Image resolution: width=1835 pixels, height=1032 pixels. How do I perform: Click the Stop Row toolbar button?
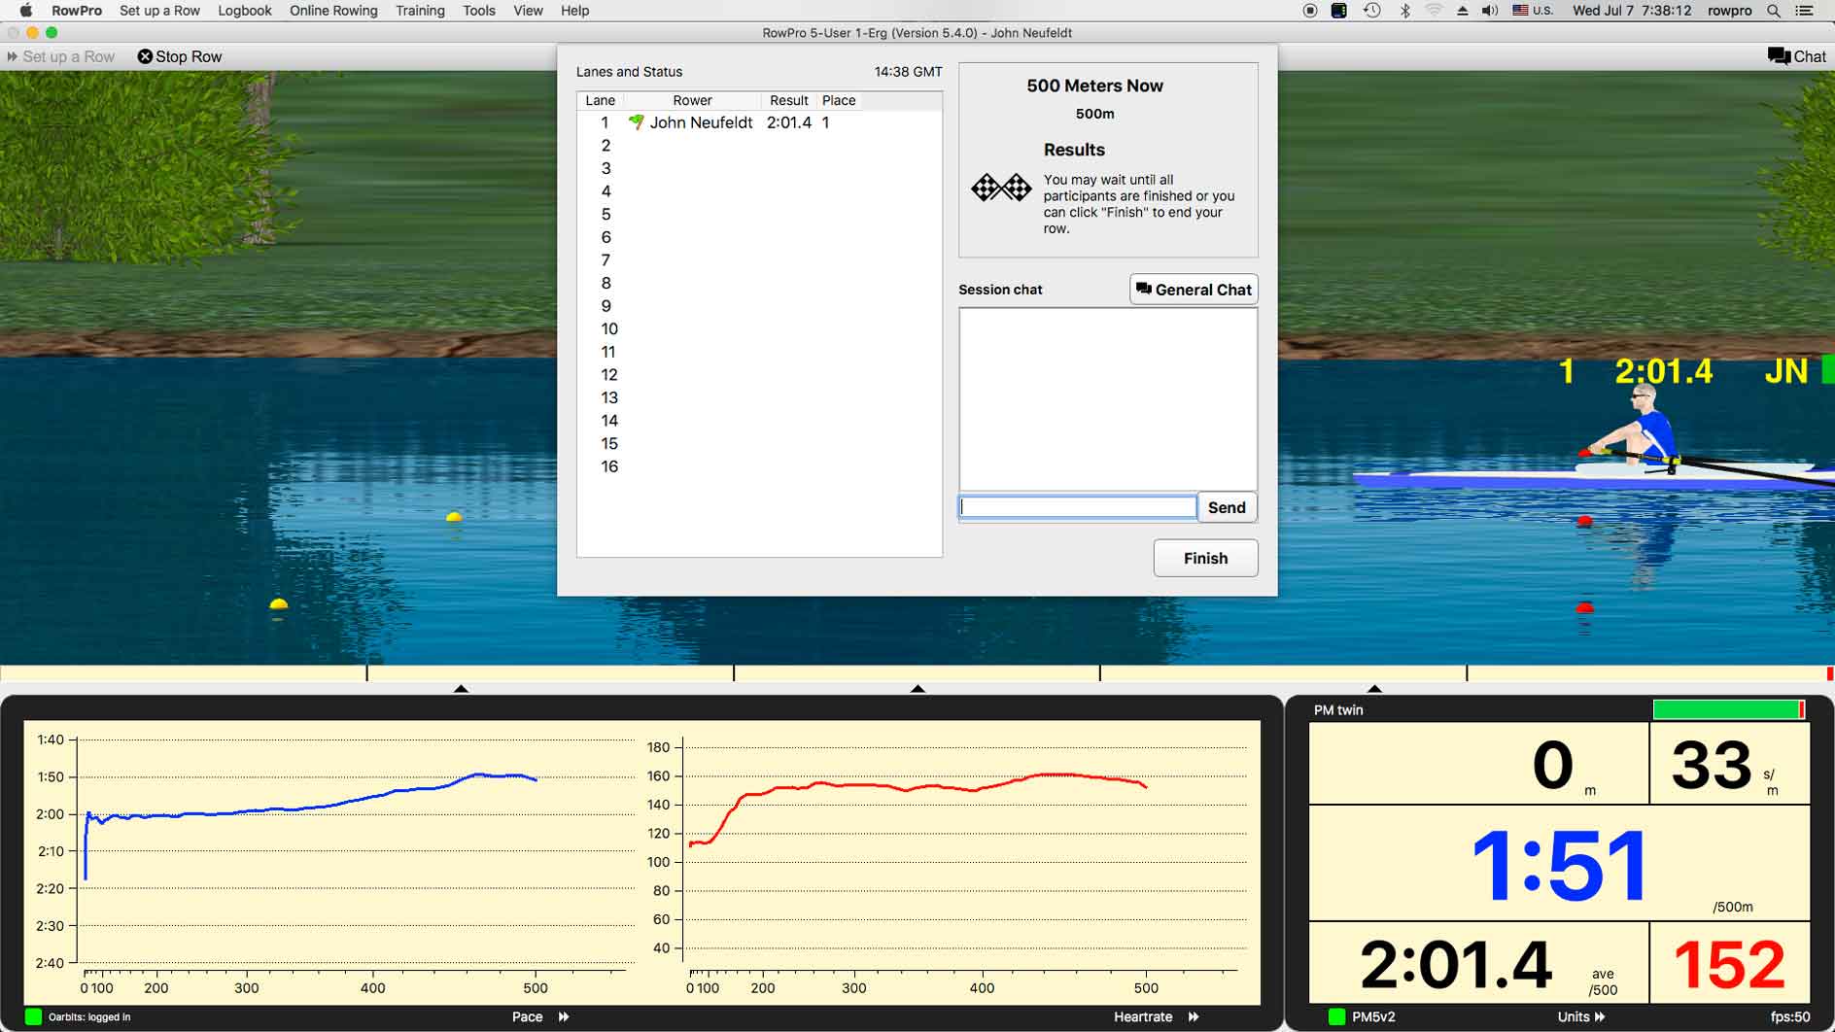pos(180,56)
